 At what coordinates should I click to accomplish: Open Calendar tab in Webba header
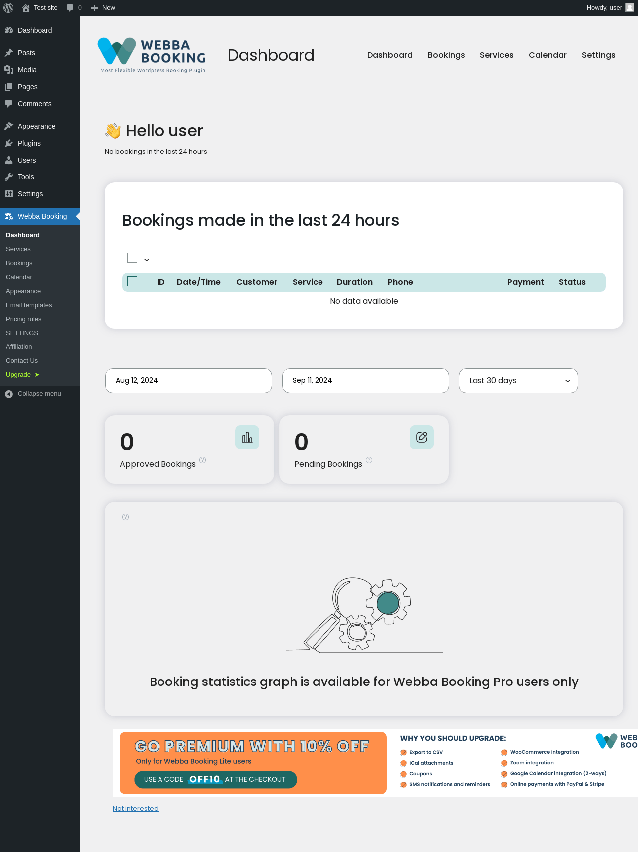click(x=548, y=55)
